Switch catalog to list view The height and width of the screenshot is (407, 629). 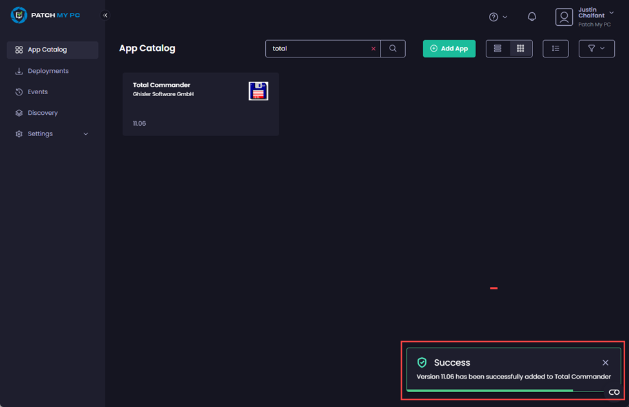click(497, 48)
